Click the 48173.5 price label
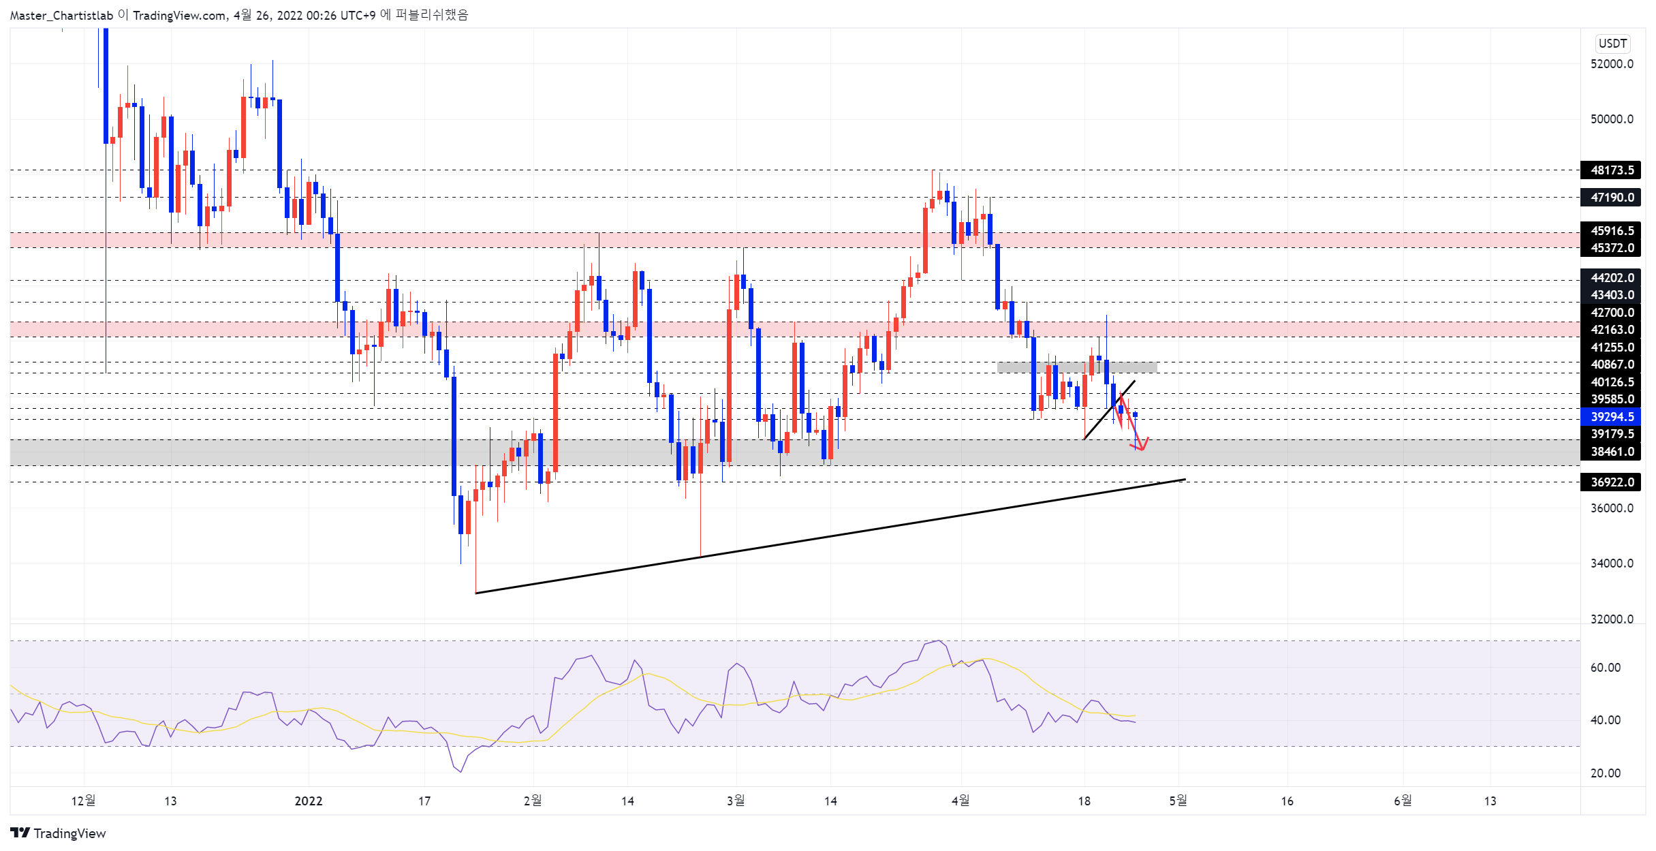 (x=1611, y=170)
